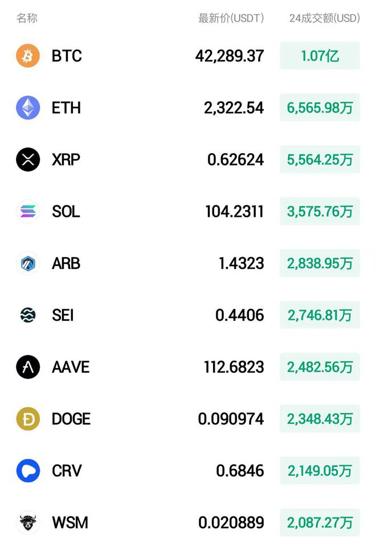
Task: Open the BTC Bitcoin coin icon
Action: 28,56
